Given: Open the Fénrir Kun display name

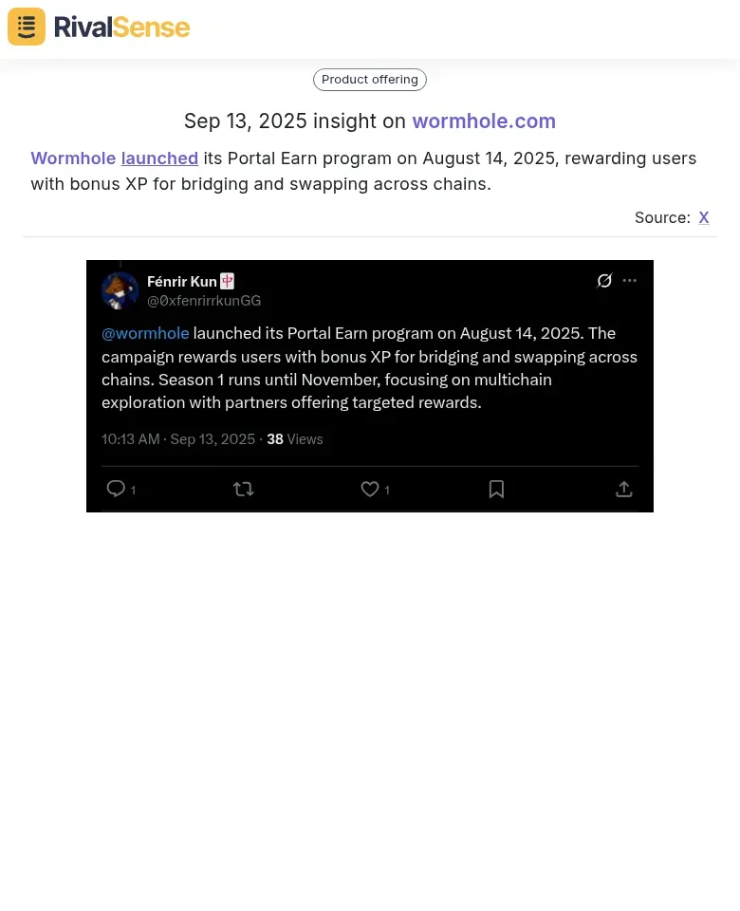Looking at the screenshot, I should pyautogui.click(x=182, y=282).
